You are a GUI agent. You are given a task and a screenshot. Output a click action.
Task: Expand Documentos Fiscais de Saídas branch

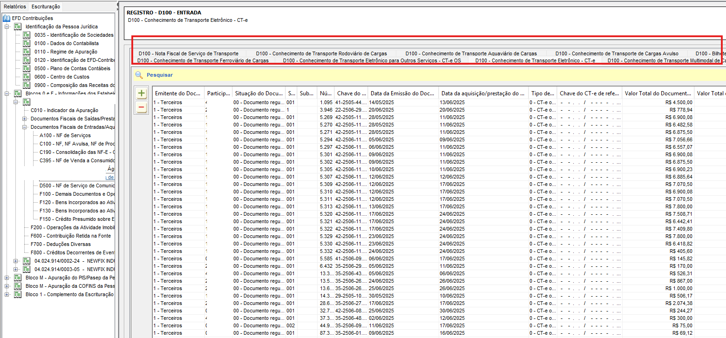[25, 119]
